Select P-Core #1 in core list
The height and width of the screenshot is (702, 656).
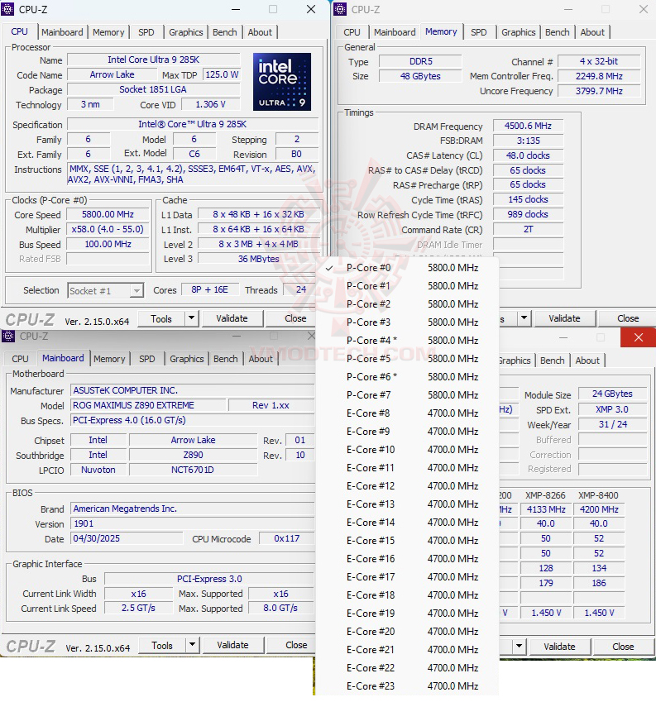[x=408, y=285]
